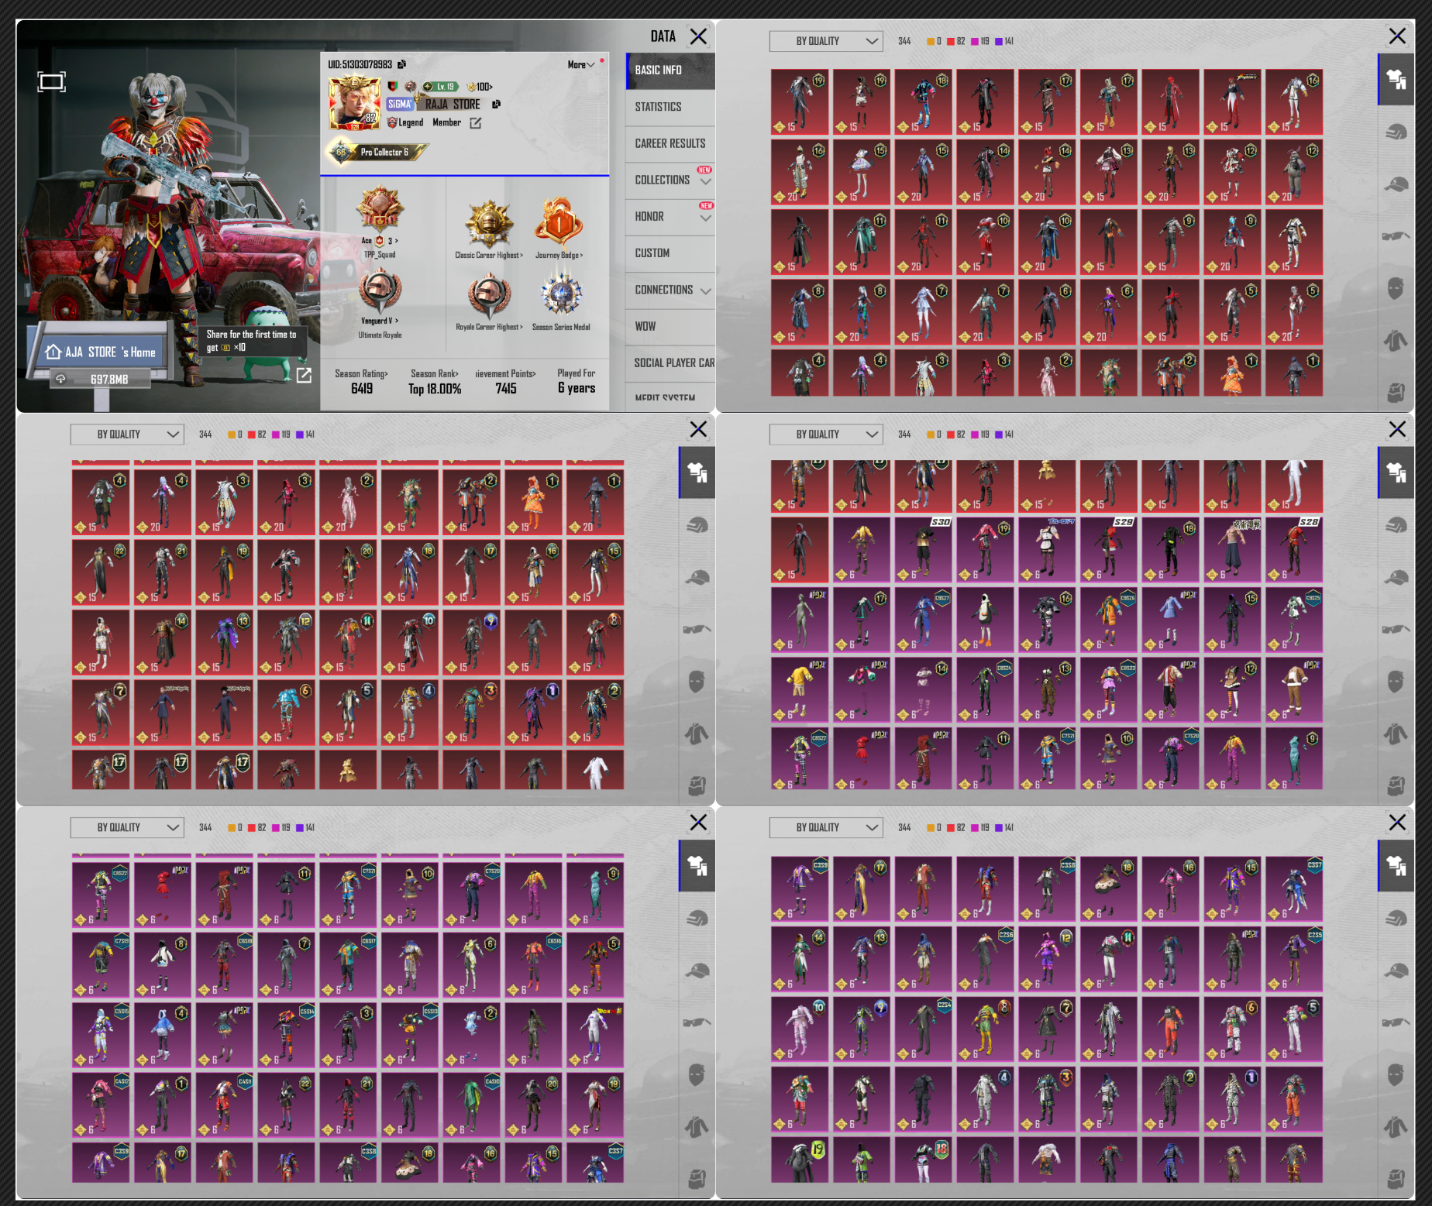Open BY QUALITY dropdown in C4S12 inventory panel
The image size is (1432, 1206).
(x=127, y=828)
